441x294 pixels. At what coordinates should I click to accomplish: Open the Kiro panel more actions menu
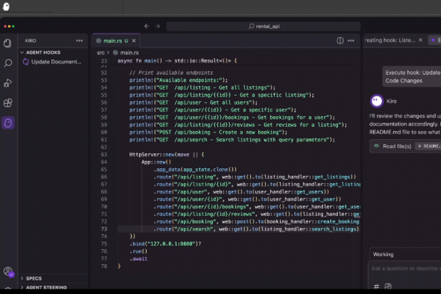[79, 41]
